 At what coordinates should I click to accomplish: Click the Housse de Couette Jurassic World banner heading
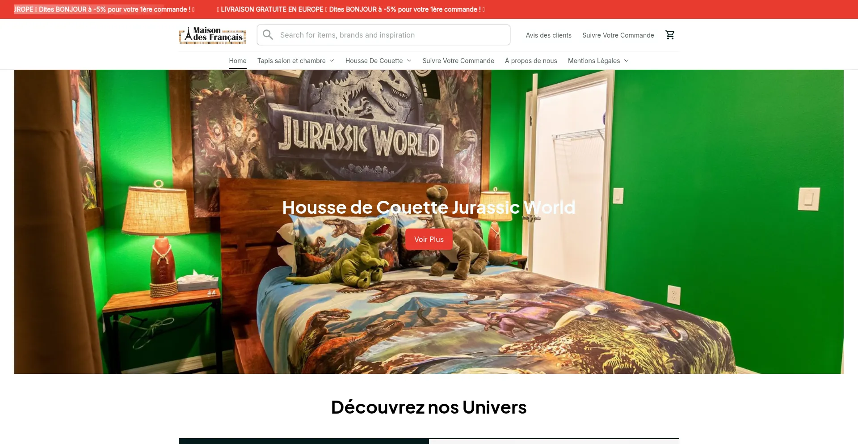pyautogui.click(x=429, y=207)
